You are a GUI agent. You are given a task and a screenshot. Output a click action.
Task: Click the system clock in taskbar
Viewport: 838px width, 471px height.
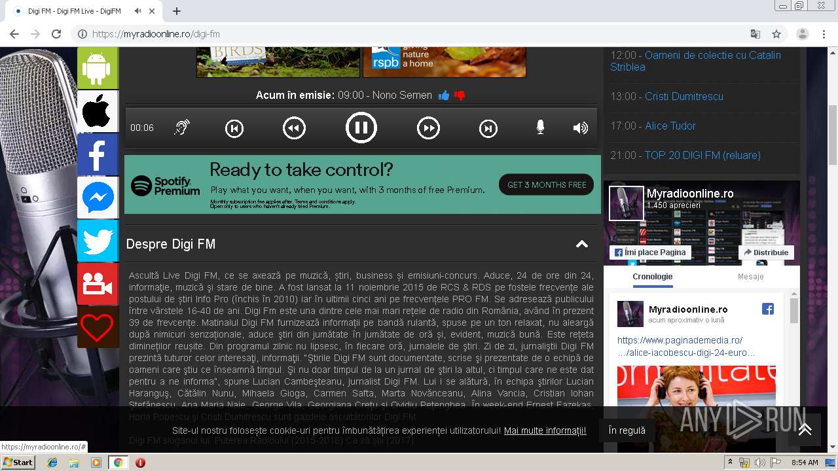pos(805,462)
